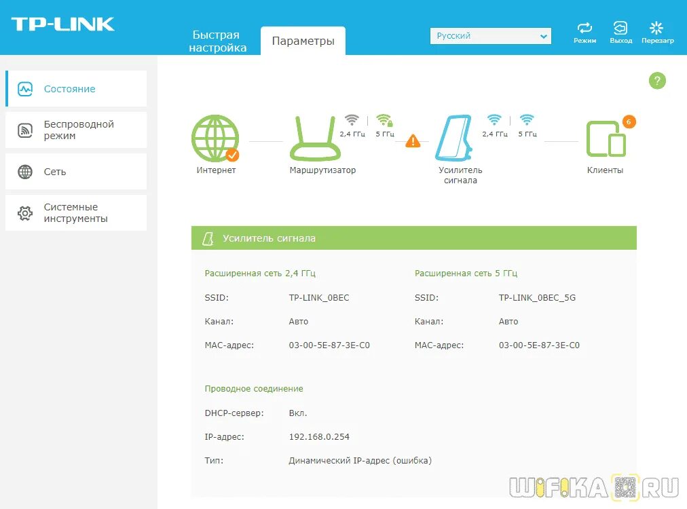The height and width of the screenshot is (509, 687).
Task: Click the TP-LINK logo
Action: click(62, 24)
